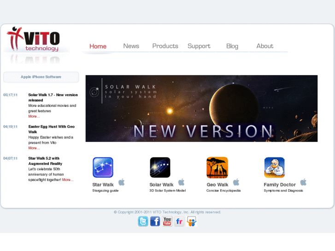
Task: Click the copyright VITO Technology footer text
Action: pos(167,212)
